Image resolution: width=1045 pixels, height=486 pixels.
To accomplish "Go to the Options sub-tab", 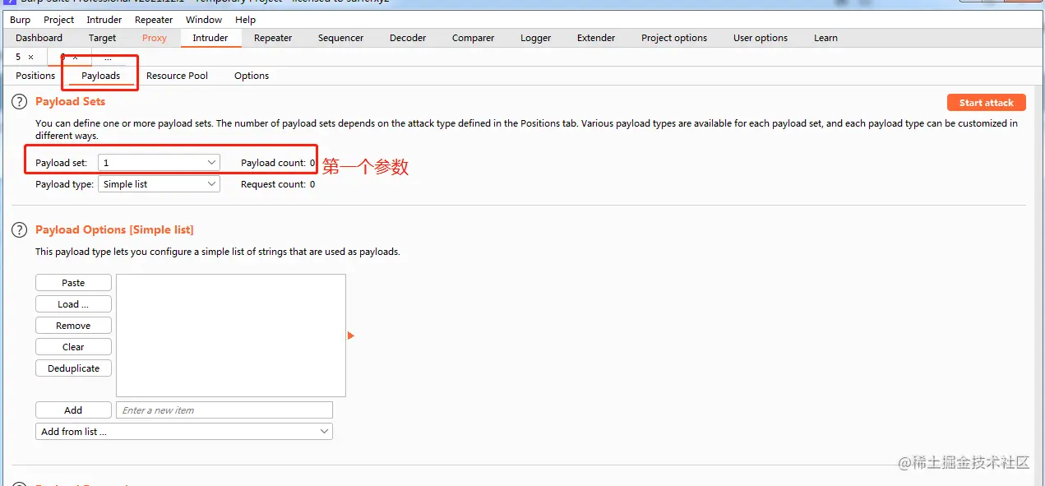I will point(252,76).
